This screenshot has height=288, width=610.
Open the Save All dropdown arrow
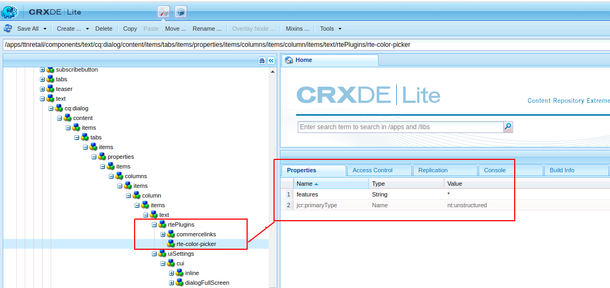pos(45,29)
